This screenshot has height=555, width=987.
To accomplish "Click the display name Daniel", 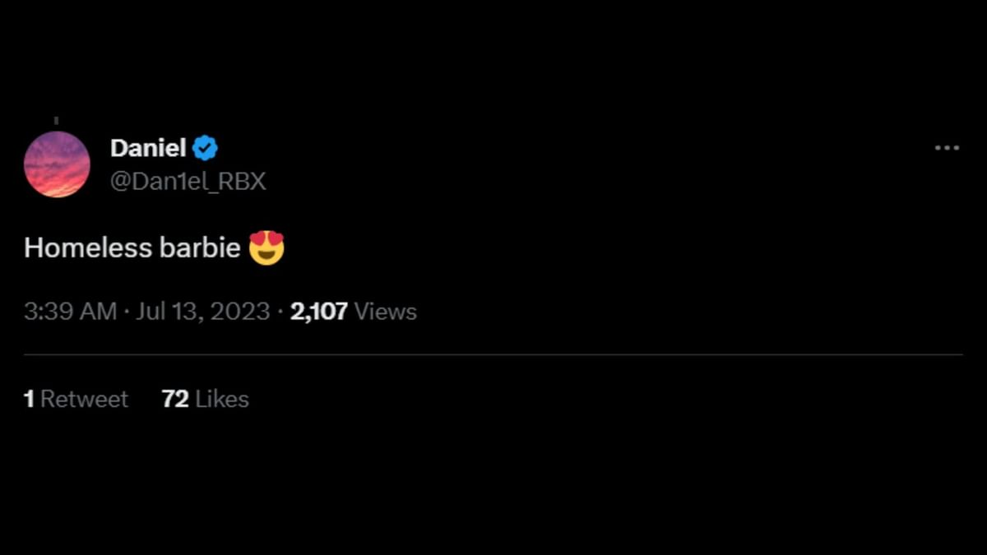I will click(148, 149).
